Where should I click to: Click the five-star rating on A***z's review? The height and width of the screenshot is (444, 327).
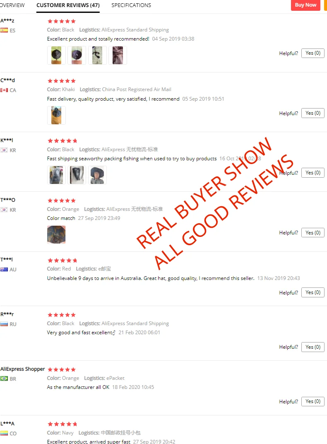coord(62,21)
